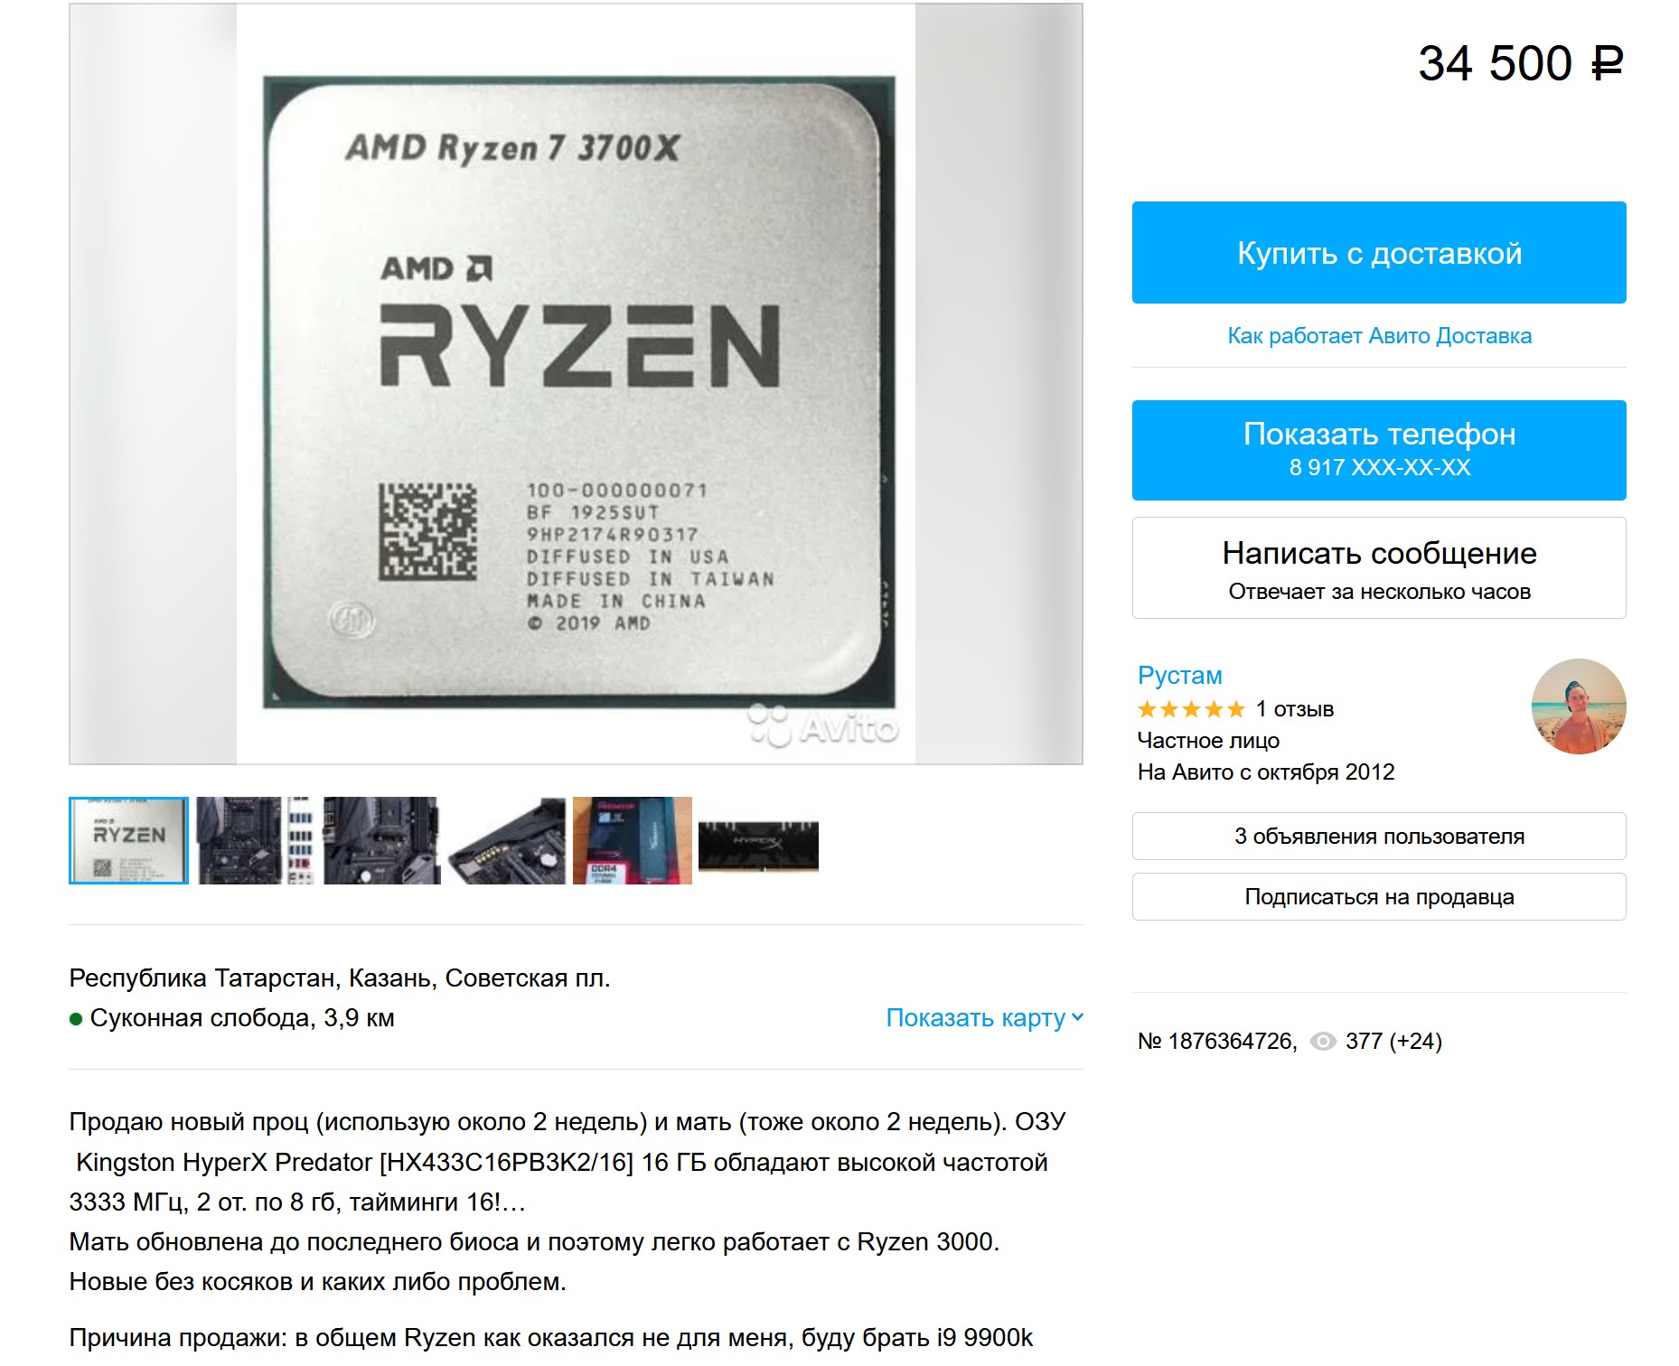The image size is (1679, 1366).
Task: Click Написать сообщение button
Action: (x=1379, y=568)
